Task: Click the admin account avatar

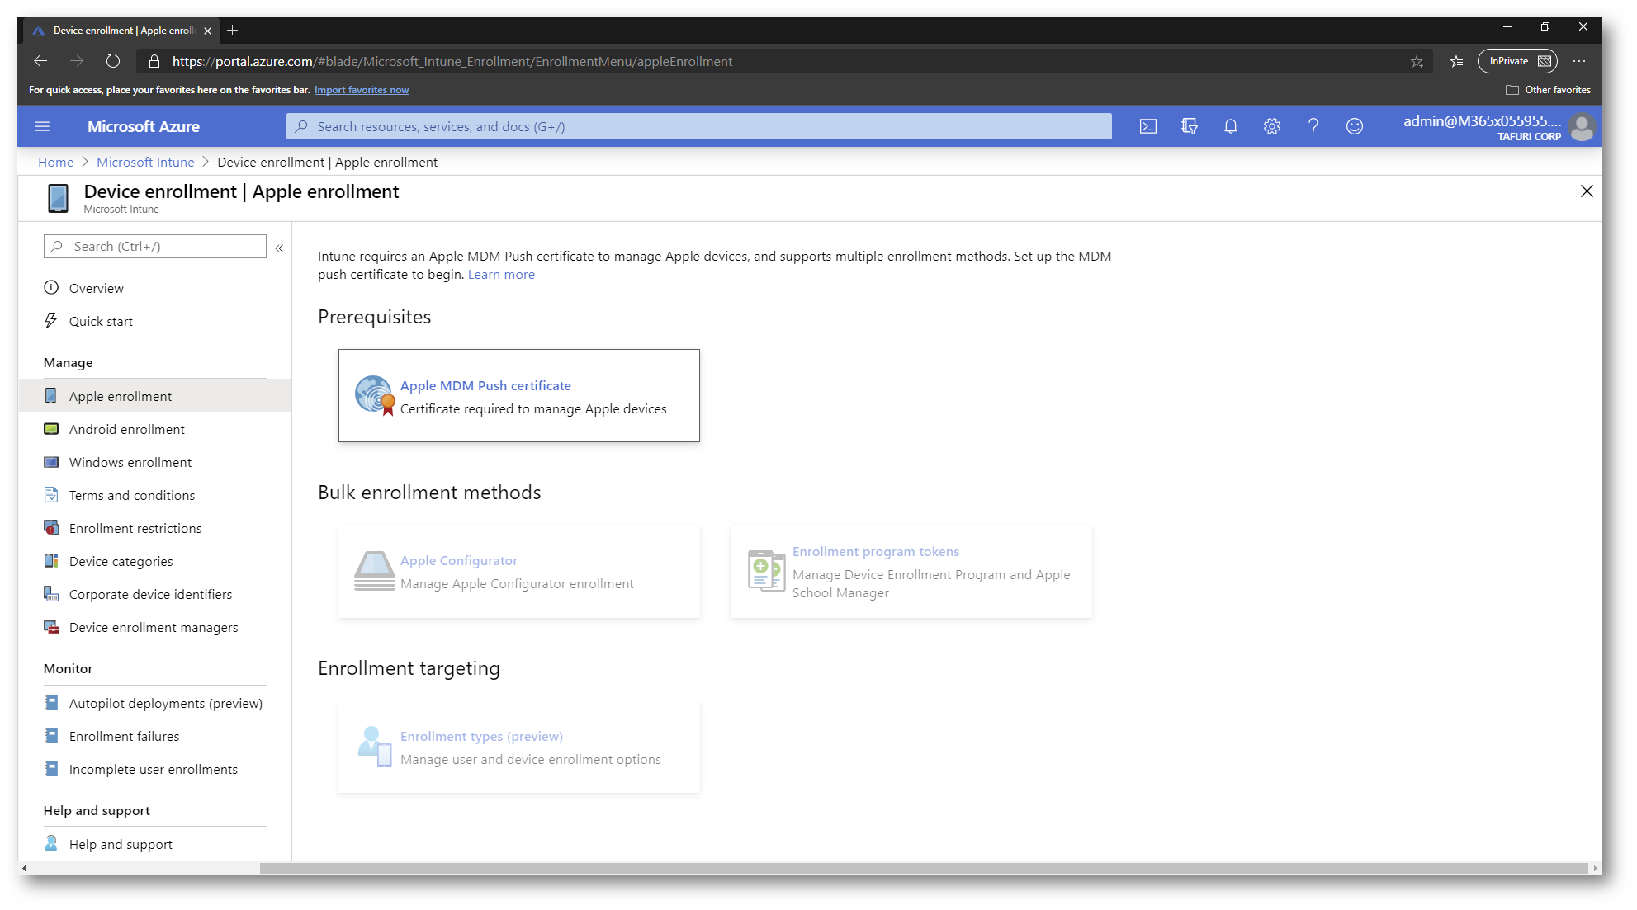Action: pos(1582,127)
